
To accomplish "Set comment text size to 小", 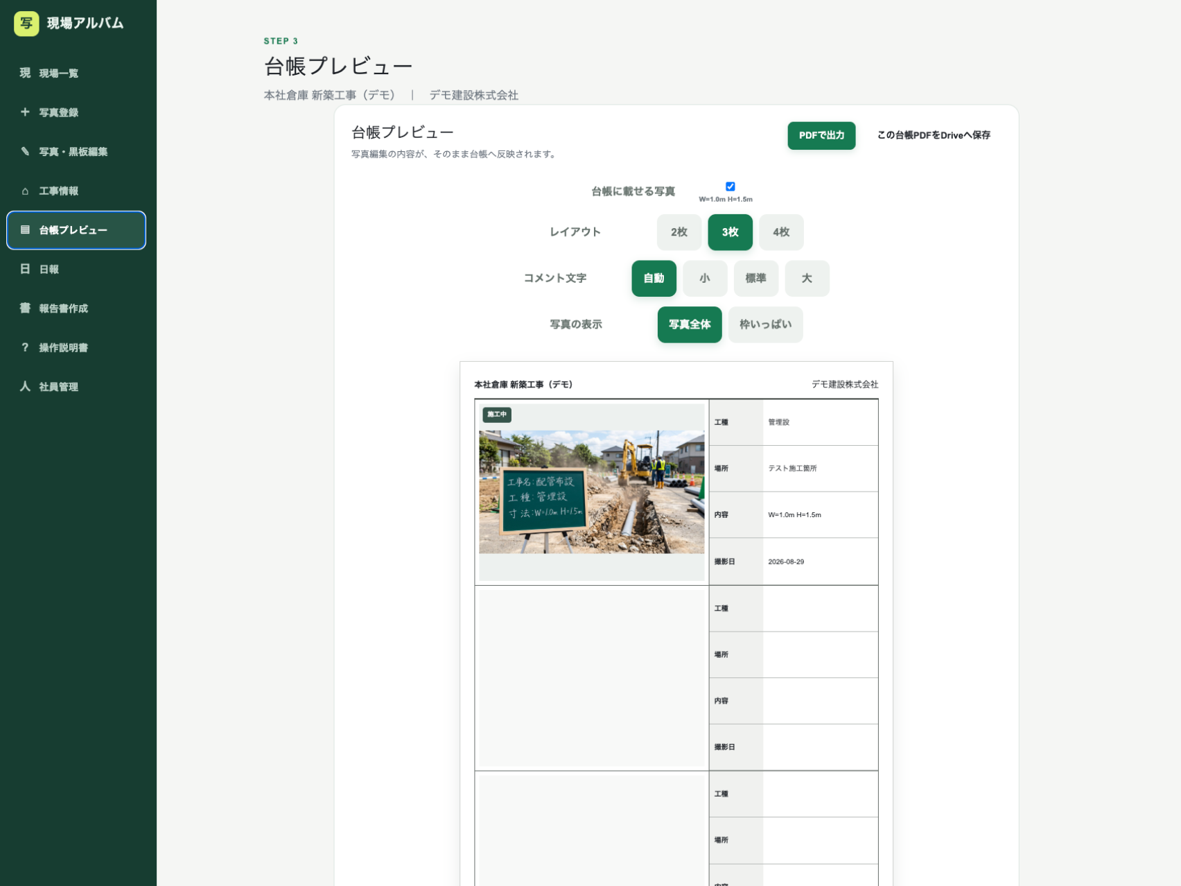I will [705, 278].
